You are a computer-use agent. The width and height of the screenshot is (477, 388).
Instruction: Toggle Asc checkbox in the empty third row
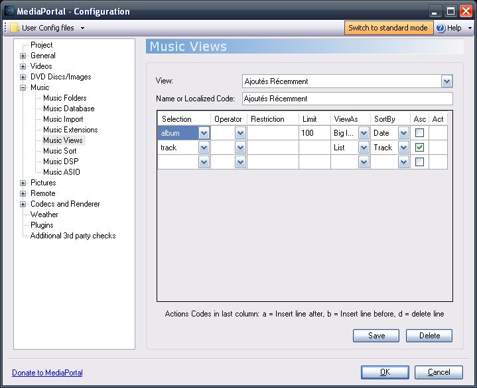point(419,162)
